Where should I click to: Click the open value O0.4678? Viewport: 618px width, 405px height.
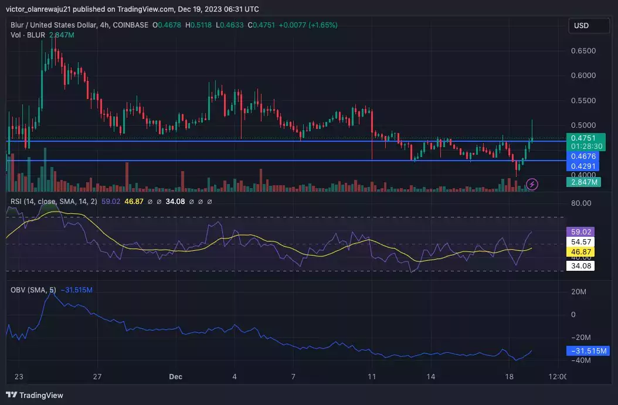167,25
